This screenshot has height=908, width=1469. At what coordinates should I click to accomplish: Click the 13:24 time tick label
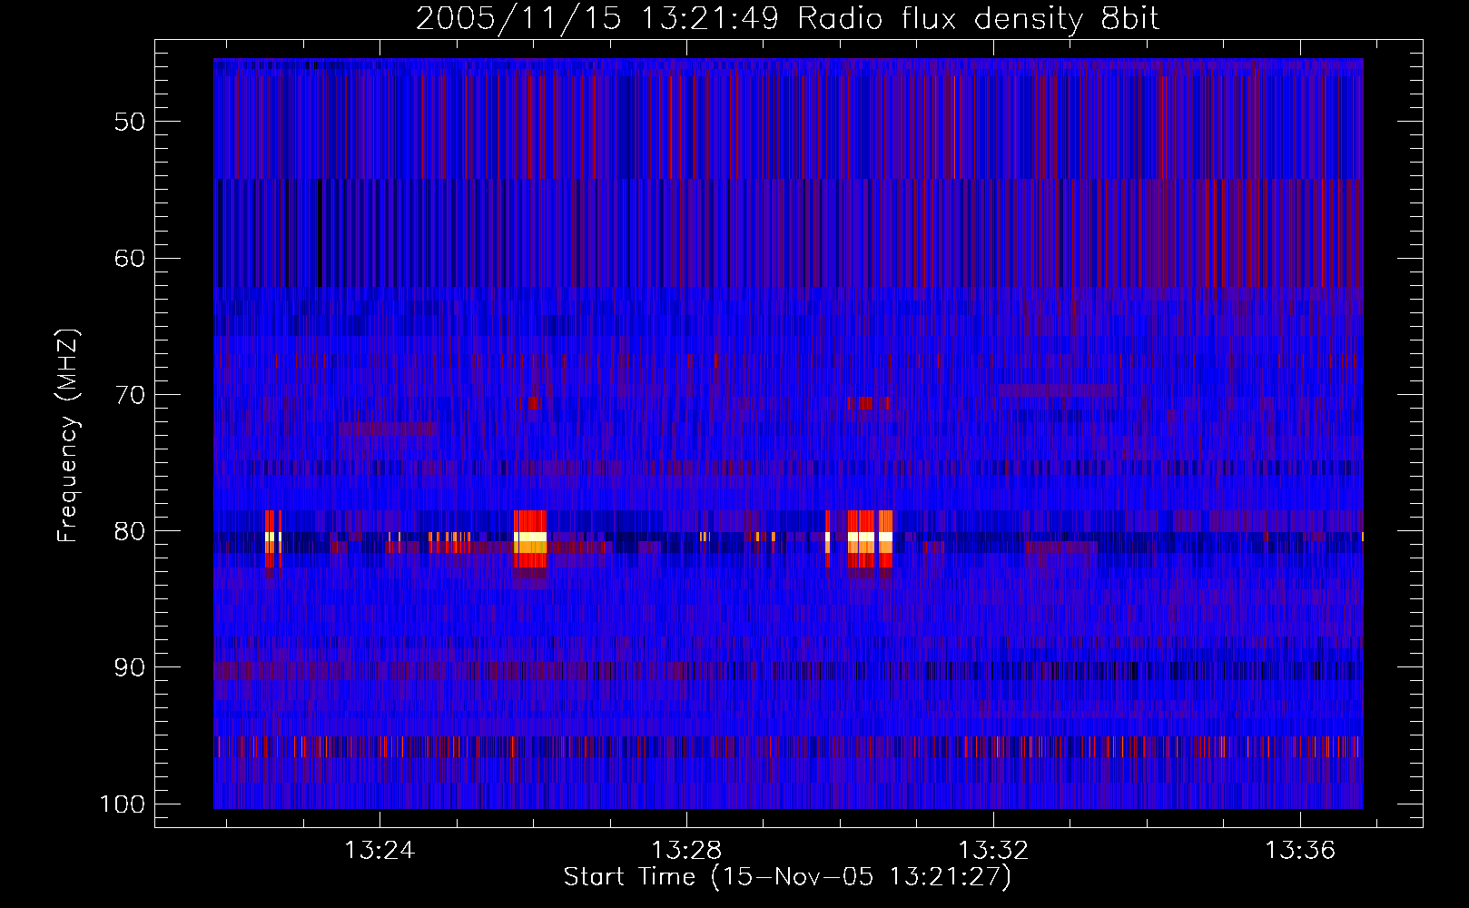380,850
